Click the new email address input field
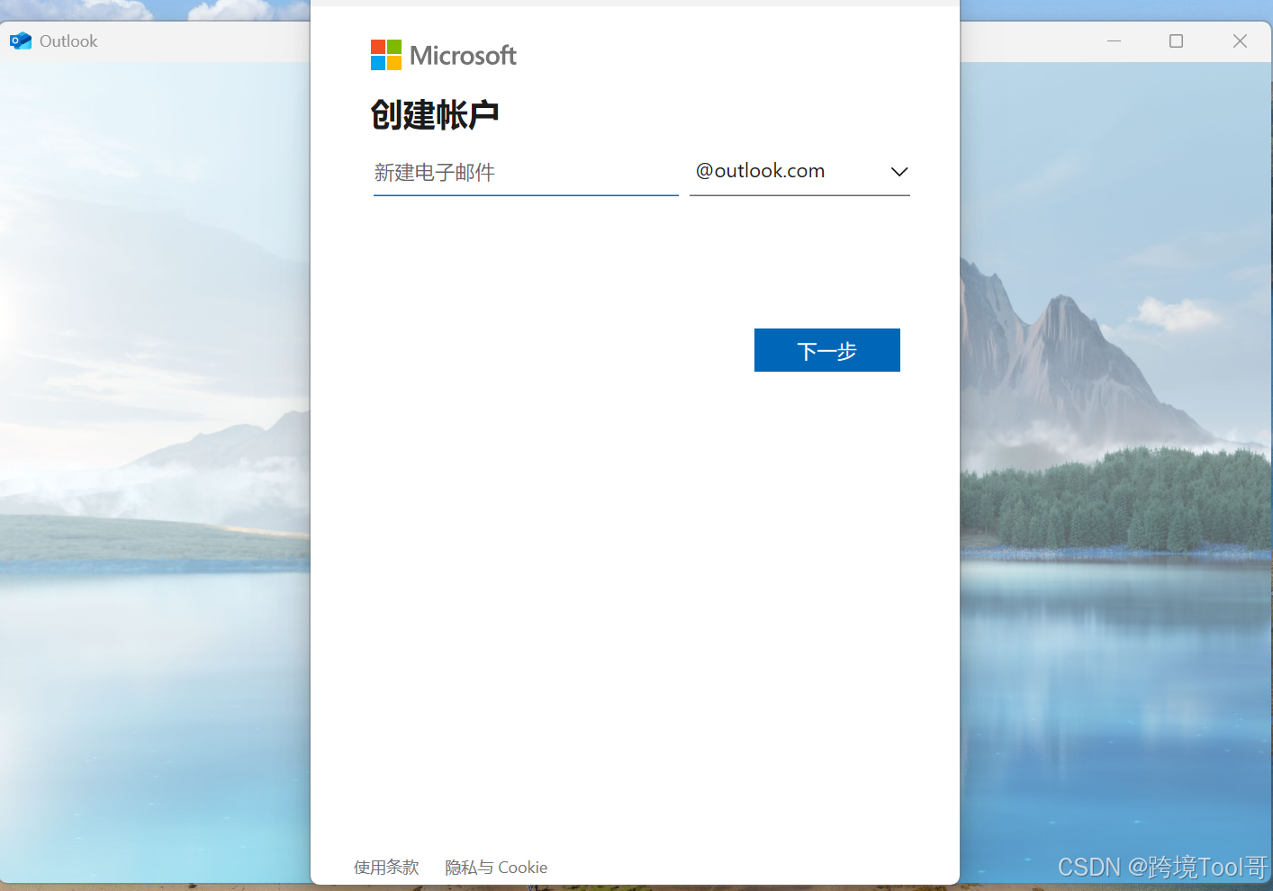The image size is (1273, 891). (x=526, y=172)
